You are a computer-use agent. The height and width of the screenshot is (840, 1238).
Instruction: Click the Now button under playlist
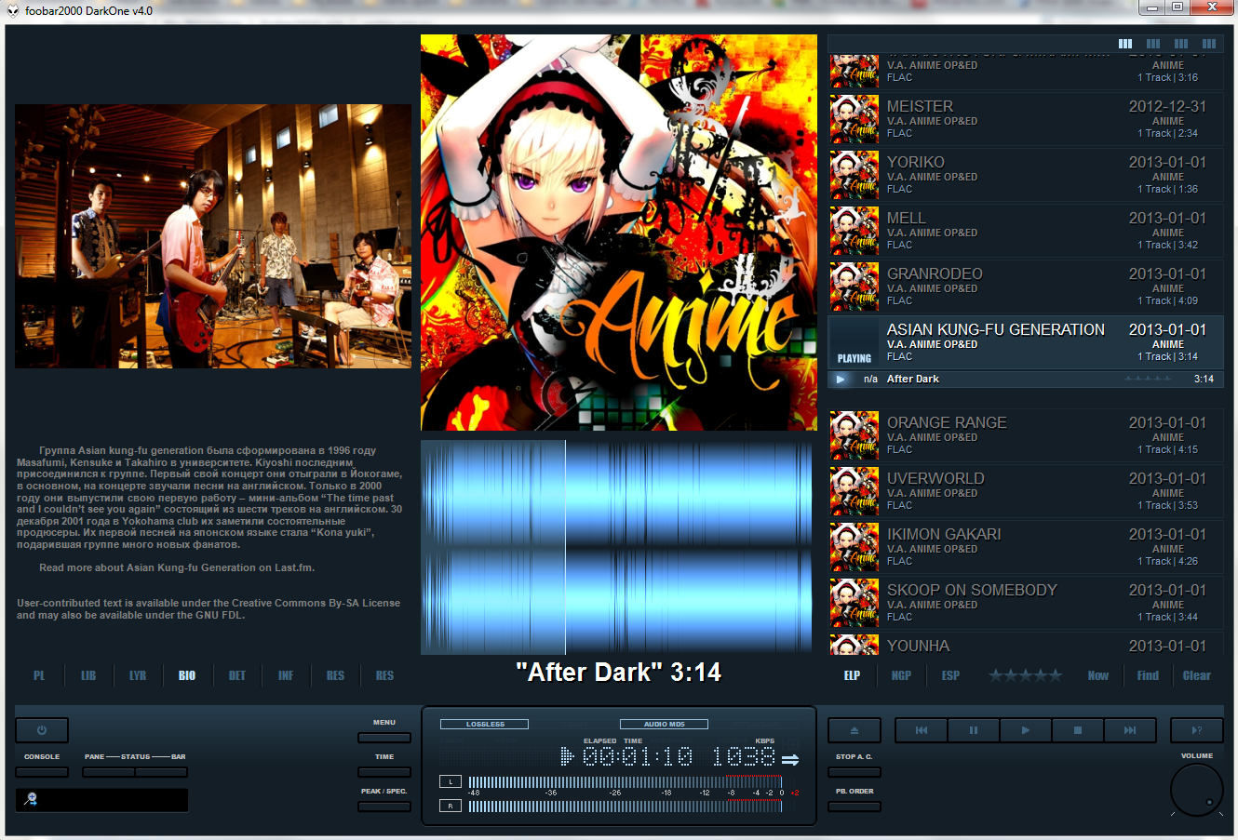click(x=1098, y=675)
